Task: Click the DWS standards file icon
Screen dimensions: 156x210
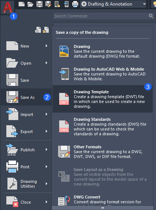Action: 64,126
